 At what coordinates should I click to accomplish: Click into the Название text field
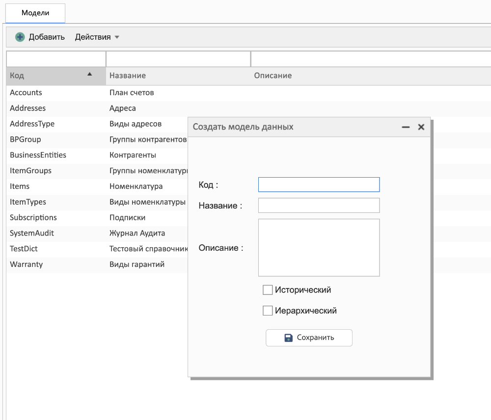click(319, 206)
